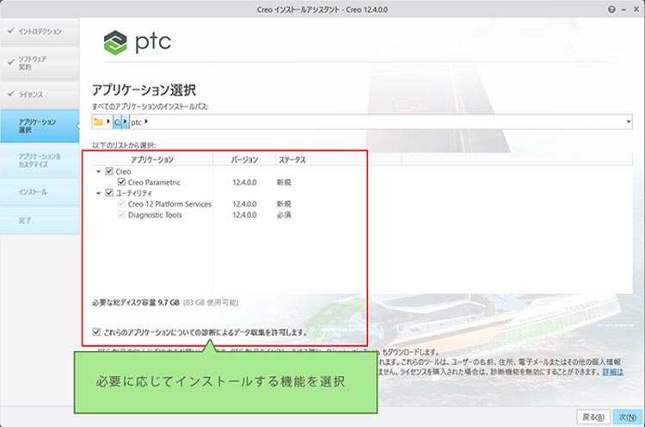Expand the arrow after C: drive segment

pos(125,121)
